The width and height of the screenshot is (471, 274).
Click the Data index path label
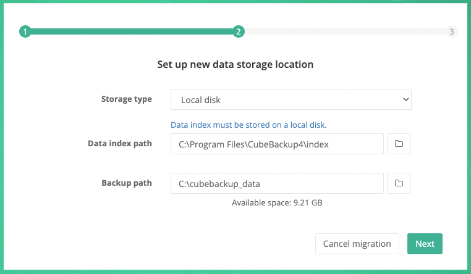tap(120, 144)
